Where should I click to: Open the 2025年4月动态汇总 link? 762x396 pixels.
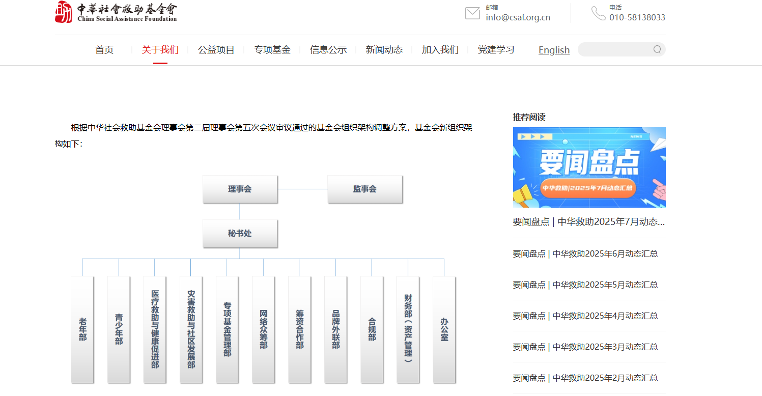click(585, 316)
